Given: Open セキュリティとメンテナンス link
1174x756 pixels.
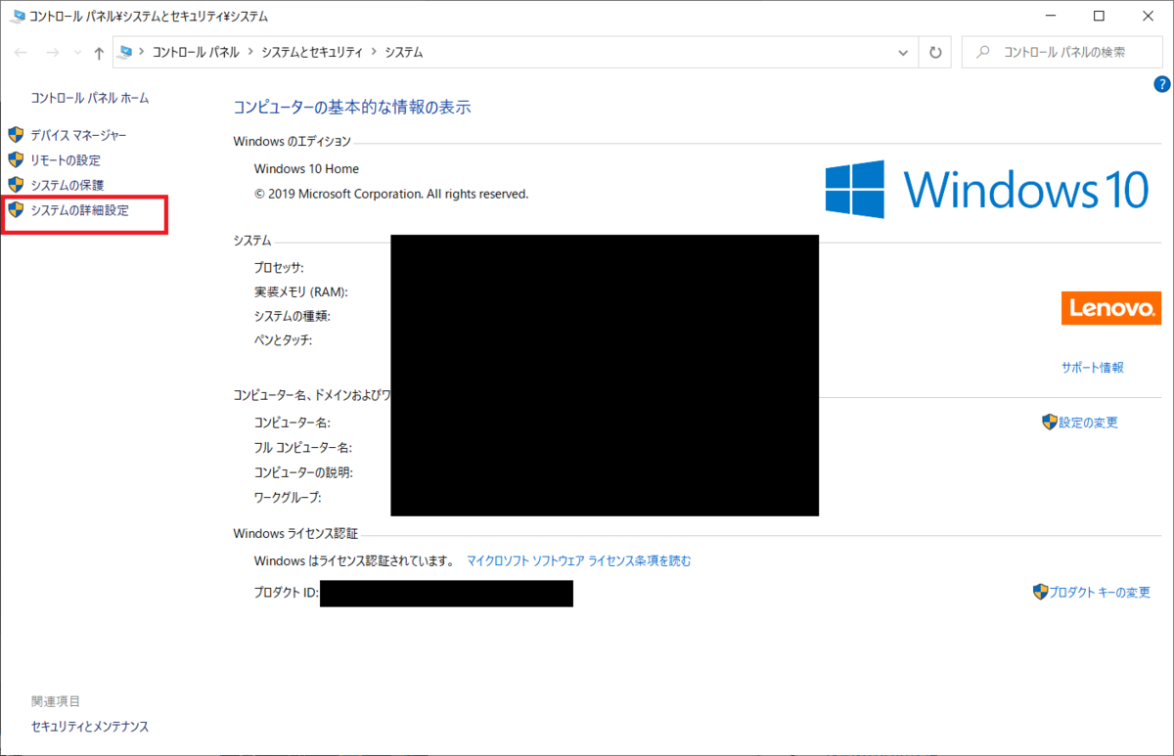Looking at the screenshot, I should point(90,727).
